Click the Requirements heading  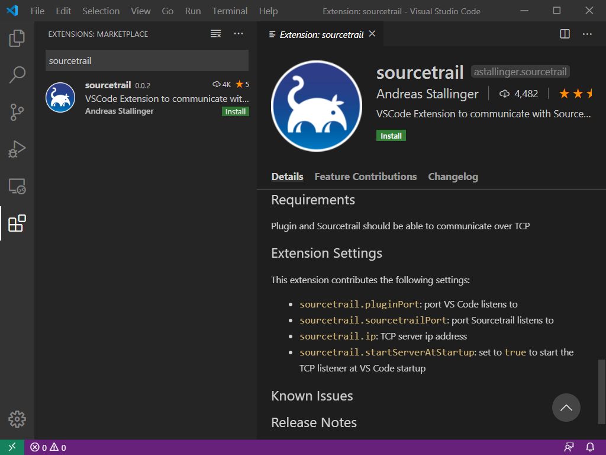(x=313, y=200)
